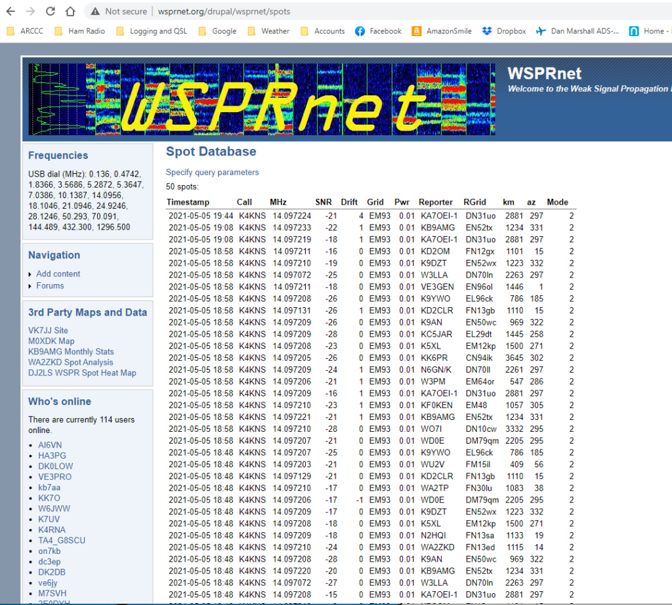Reload the page with the refresh icon
672x605 pixels.
(51, 11)
